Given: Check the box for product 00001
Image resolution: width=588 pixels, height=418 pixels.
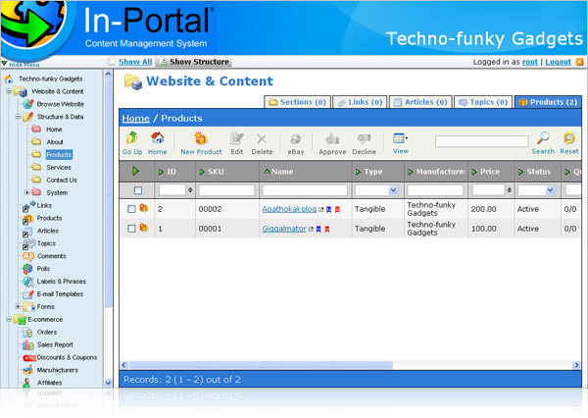Looking at the screenshot, I should (x=131, y=229).
